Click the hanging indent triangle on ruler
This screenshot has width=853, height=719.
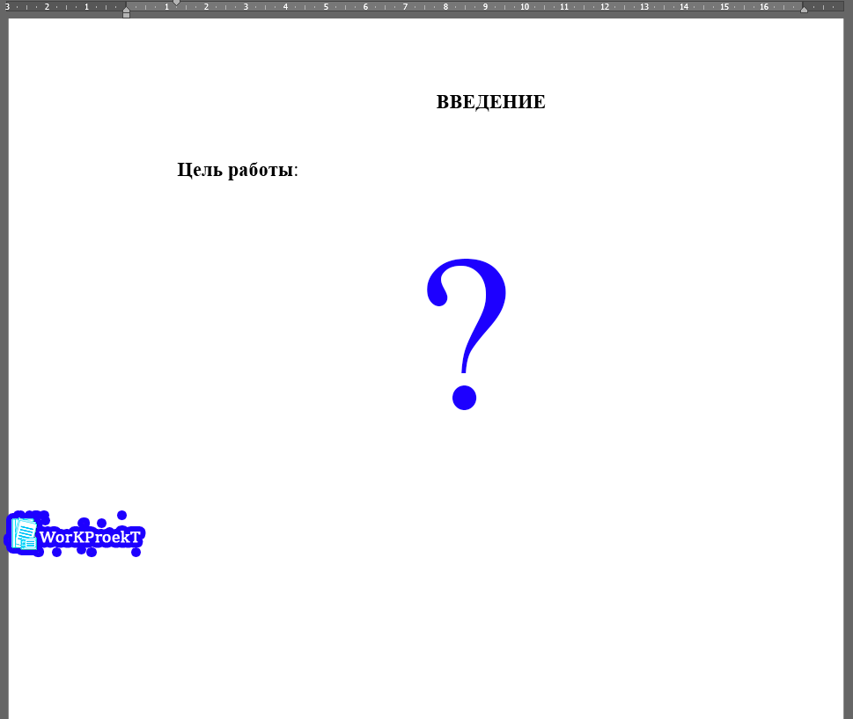coord(126,9)
